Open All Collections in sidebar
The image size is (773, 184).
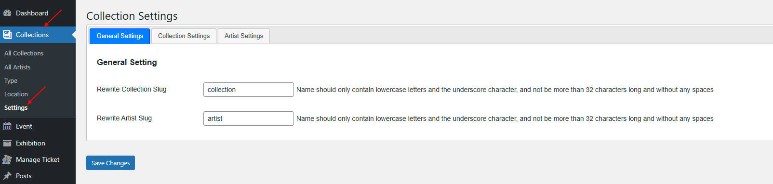[x=24, y=53]
